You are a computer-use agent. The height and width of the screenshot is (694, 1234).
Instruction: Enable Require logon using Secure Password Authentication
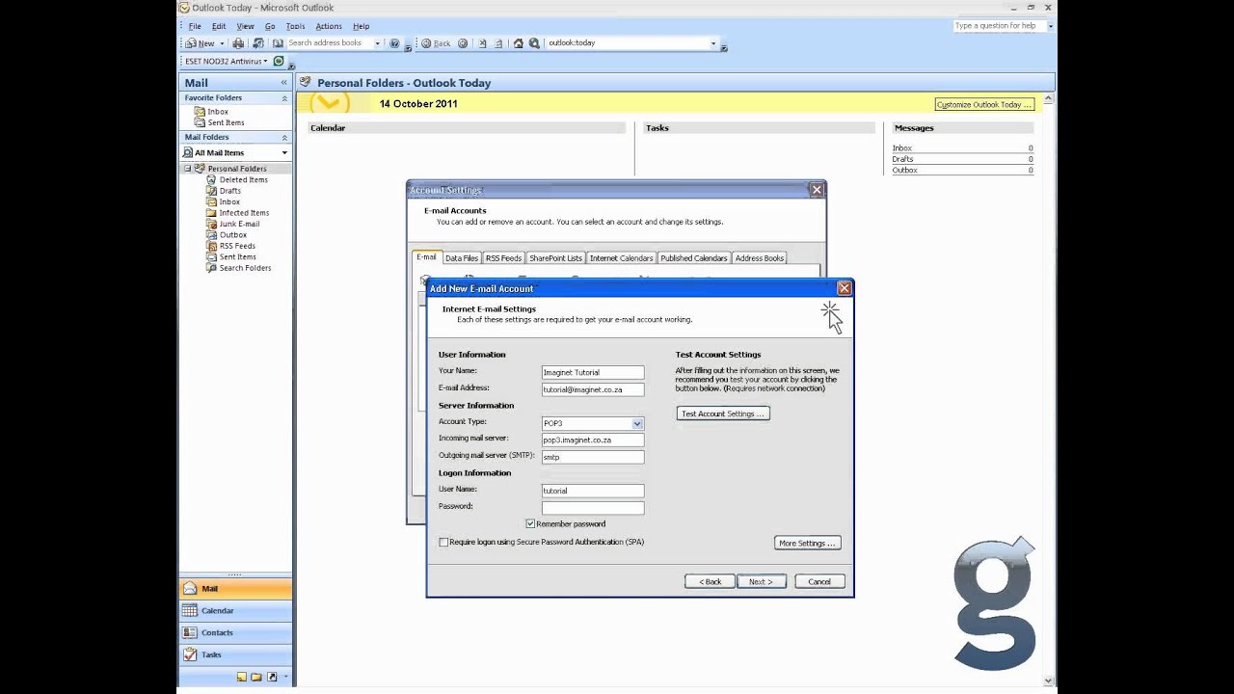443,542
